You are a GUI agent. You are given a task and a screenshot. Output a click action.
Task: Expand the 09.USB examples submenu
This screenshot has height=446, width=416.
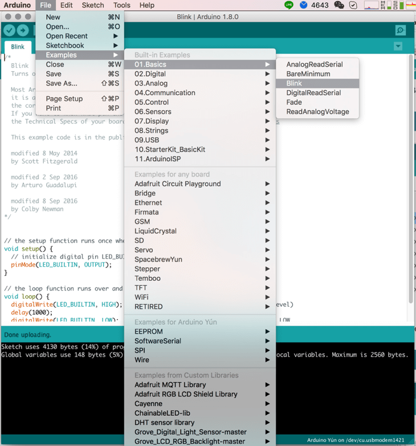point(200,140)
